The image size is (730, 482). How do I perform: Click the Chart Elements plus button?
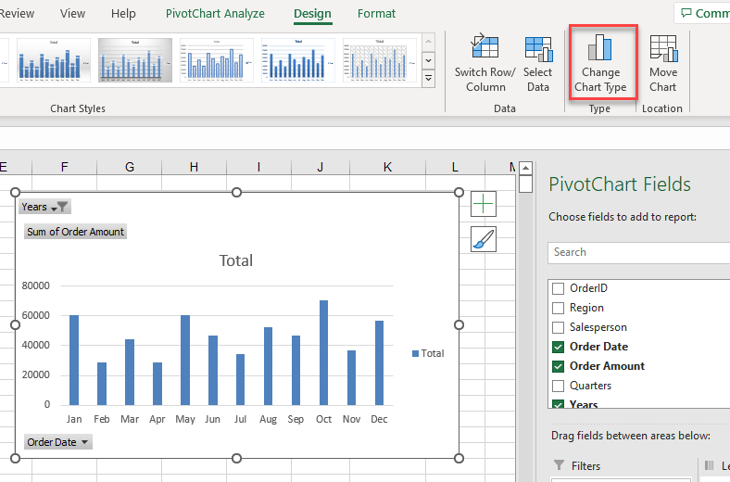[x=484, y=204]
